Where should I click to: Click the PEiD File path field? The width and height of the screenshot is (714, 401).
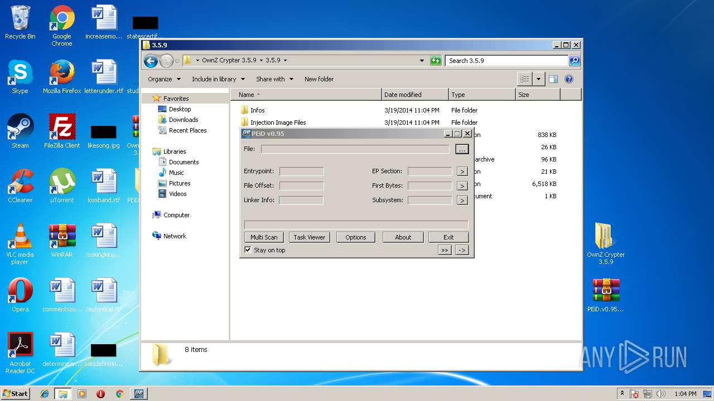point(355,149)
